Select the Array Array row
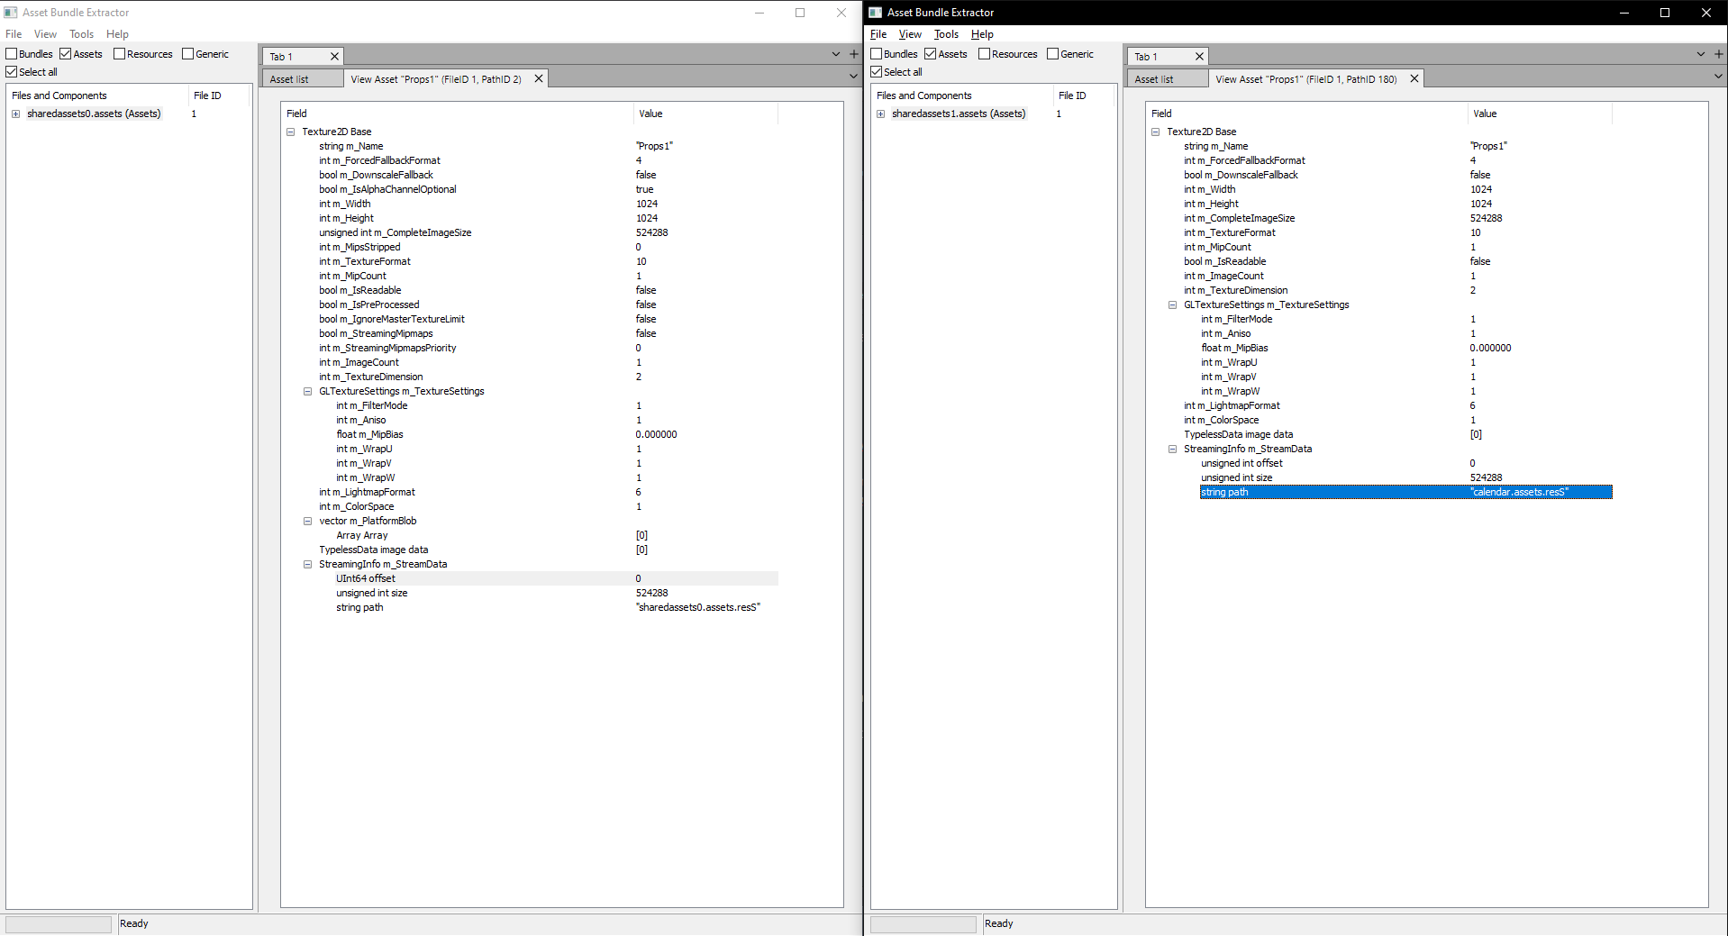 click(x=556, y=535)
